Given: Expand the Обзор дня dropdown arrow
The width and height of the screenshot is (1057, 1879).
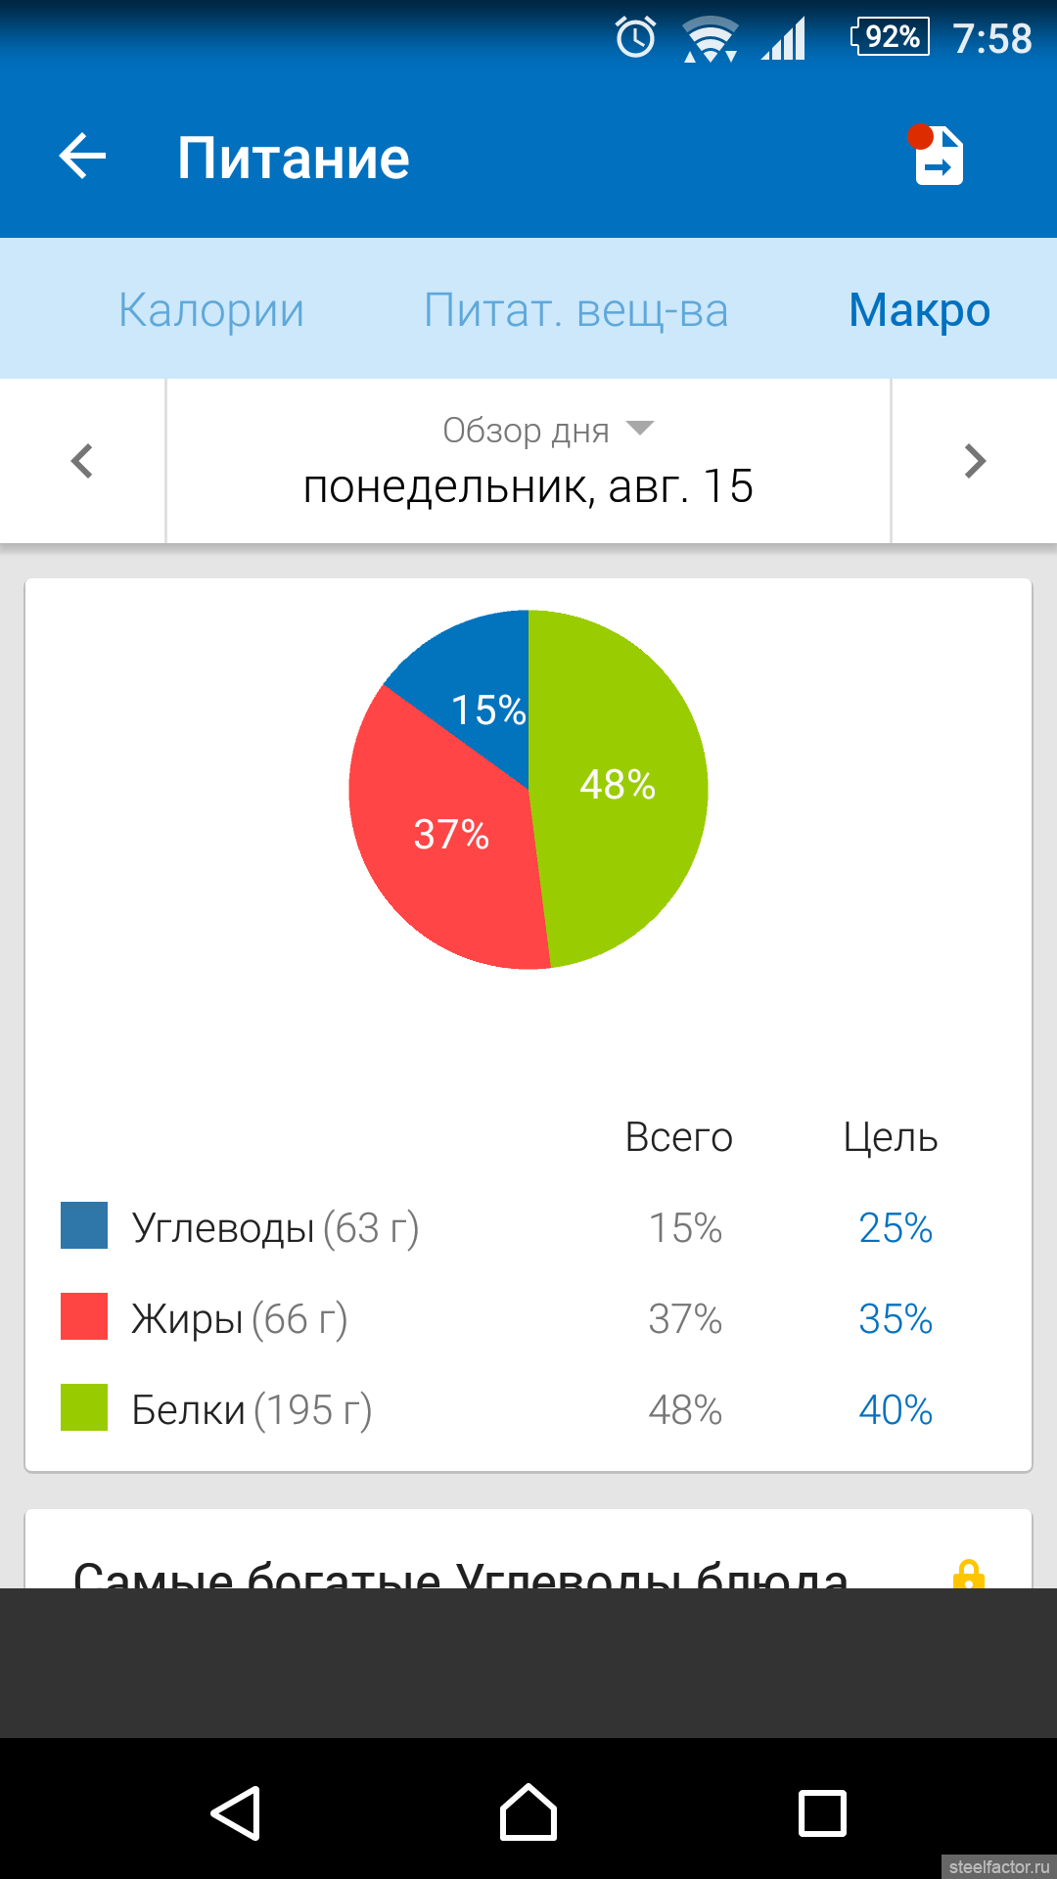Looking at the screenshot, I should [x=640, y=428].
